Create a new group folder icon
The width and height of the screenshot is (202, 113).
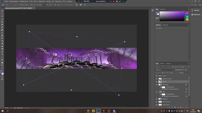(181, 107)
